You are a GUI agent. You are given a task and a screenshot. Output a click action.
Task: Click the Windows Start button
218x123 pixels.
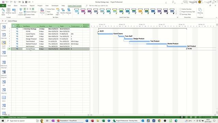2,121
